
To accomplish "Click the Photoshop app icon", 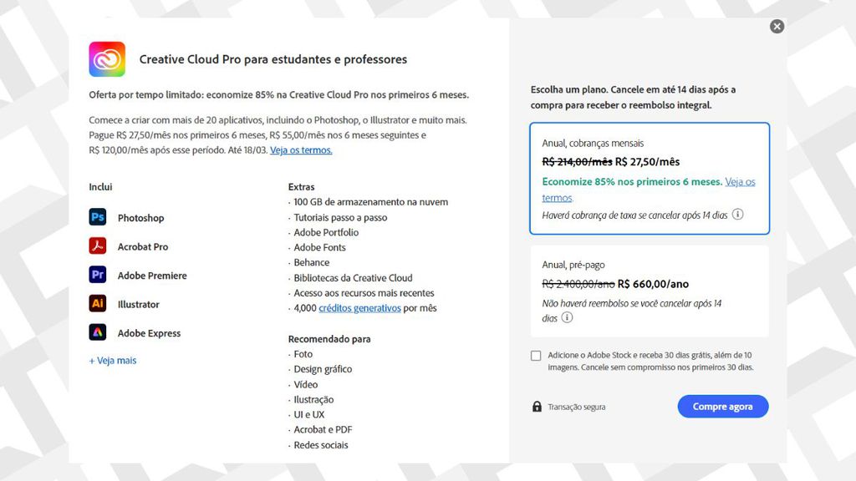I will pos(98,217).
